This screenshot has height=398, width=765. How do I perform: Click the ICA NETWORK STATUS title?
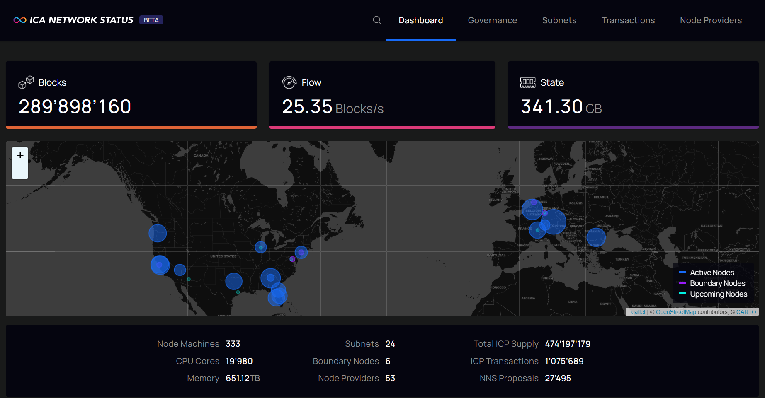pos(82,20)
